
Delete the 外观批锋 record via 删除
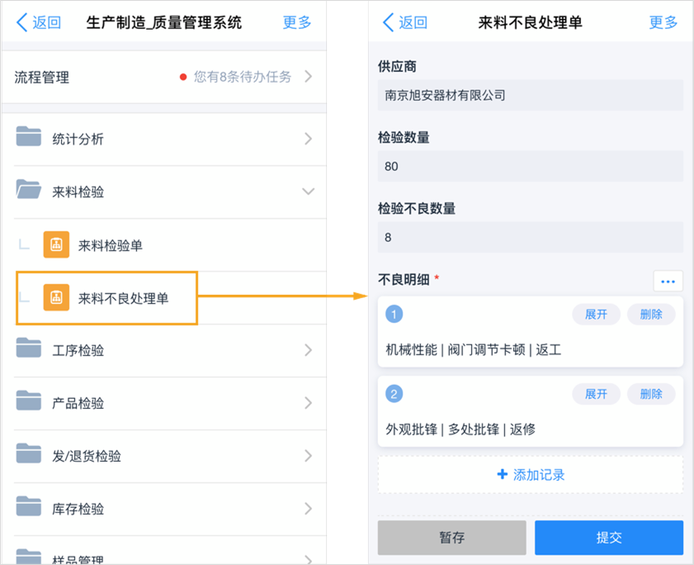coord(651,394)
